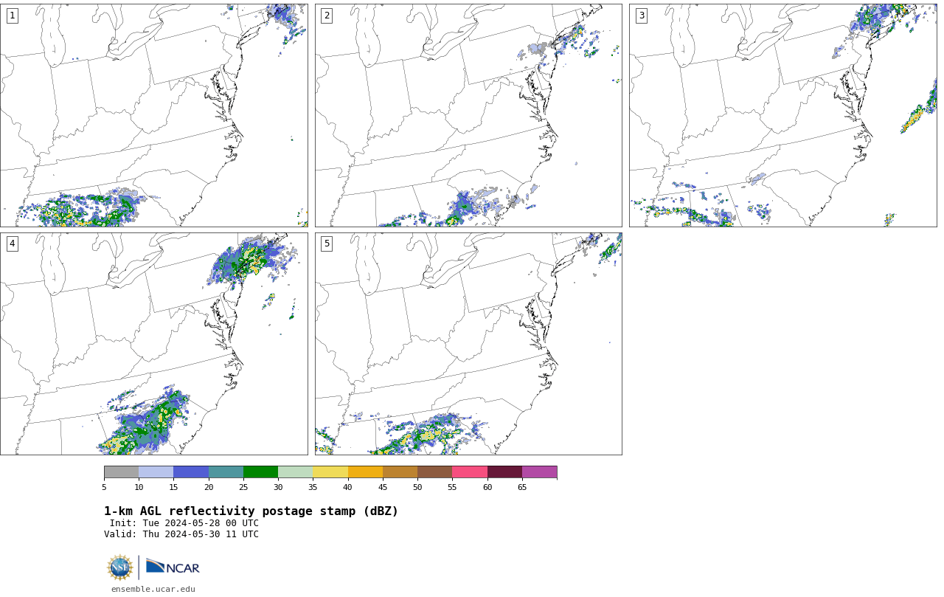Image resolution: width=944 pixels, height=597 pixels.
Task: Click the blue 15-20 dBZ color swatch
Action: 191,472
